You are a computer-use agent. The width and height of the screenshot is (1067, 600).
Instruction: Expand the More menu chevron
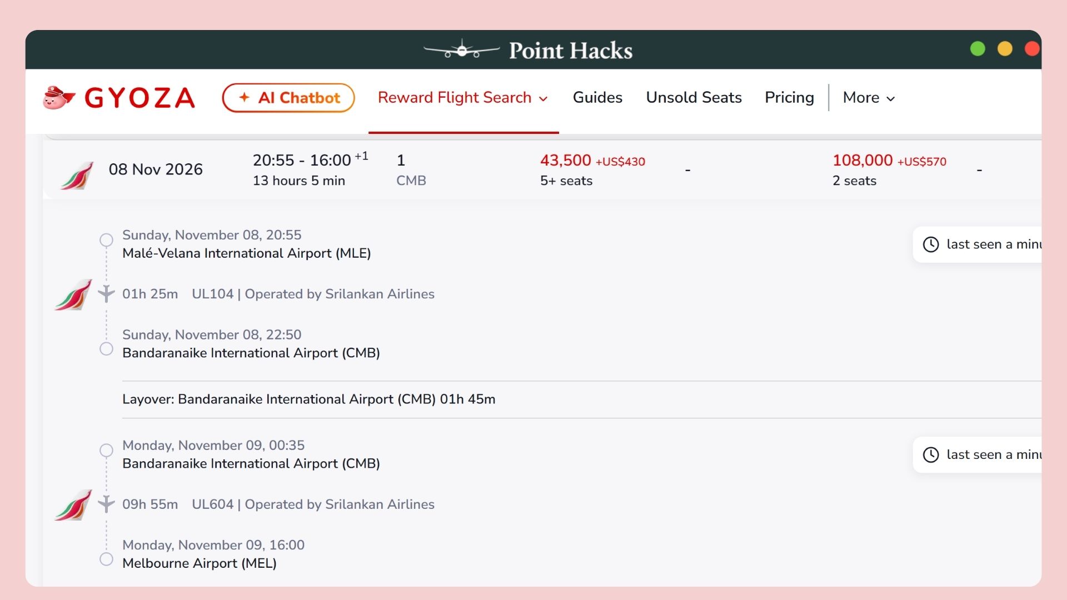[x=891, y=98]
